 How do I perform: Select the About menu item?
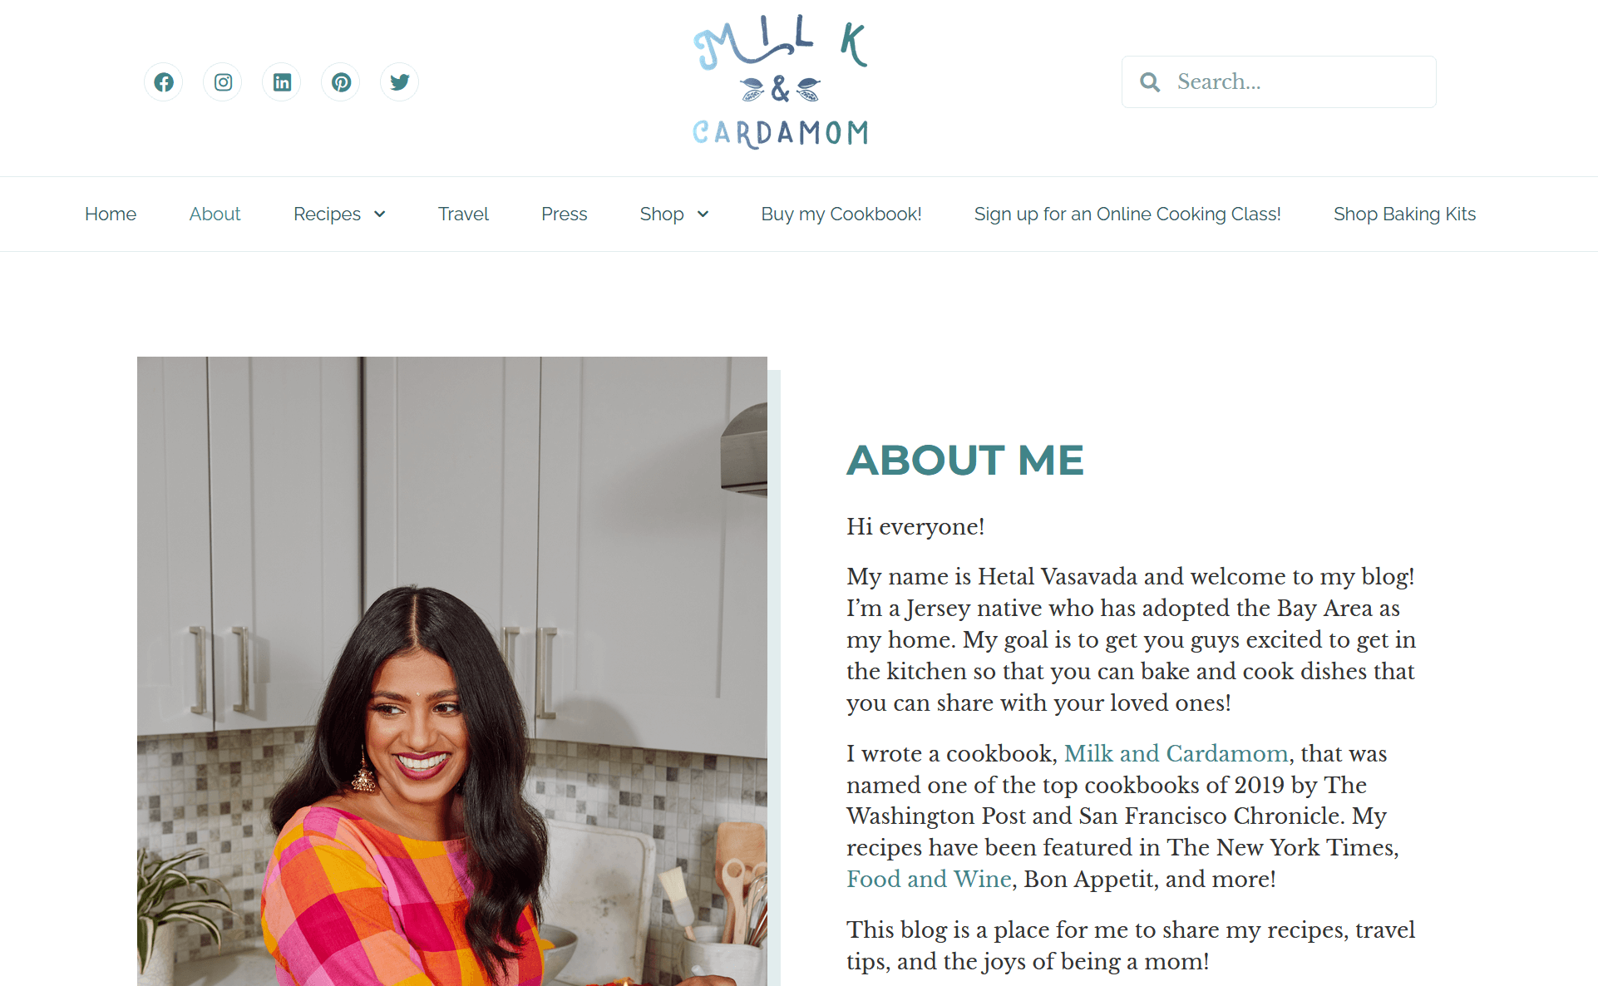coord(215,214)
